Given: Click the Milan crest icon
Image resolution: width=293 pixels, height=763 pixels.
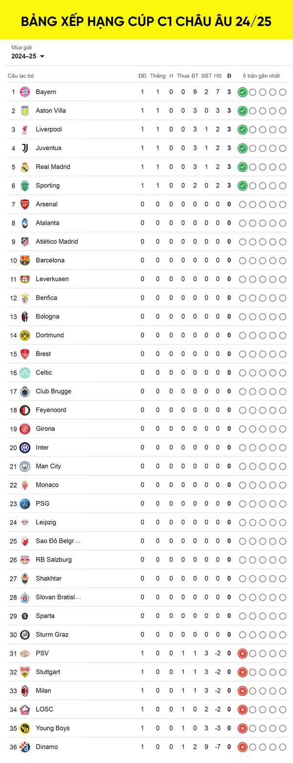Looking at the screenshot, I should [x=25, y=691].
